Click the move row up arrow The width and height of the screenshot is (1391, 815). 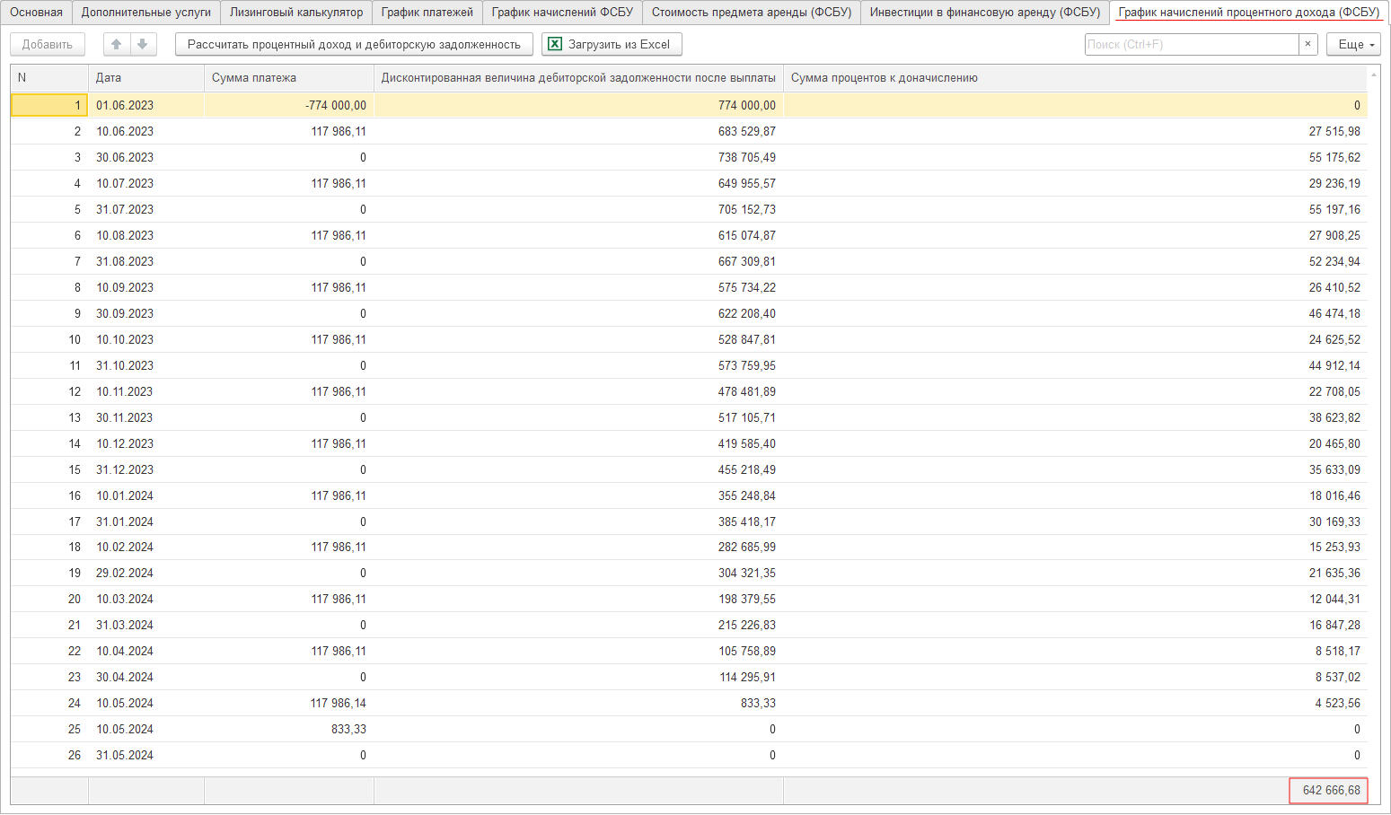117,44
